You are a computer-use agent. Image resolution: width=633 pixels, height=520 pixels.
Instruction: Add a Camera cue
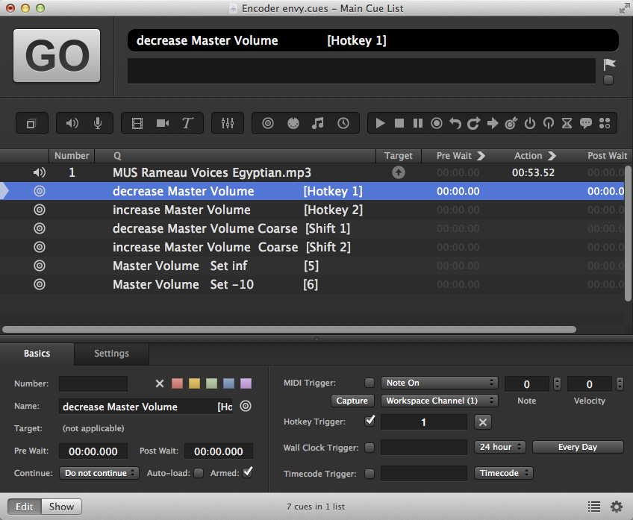162,123
